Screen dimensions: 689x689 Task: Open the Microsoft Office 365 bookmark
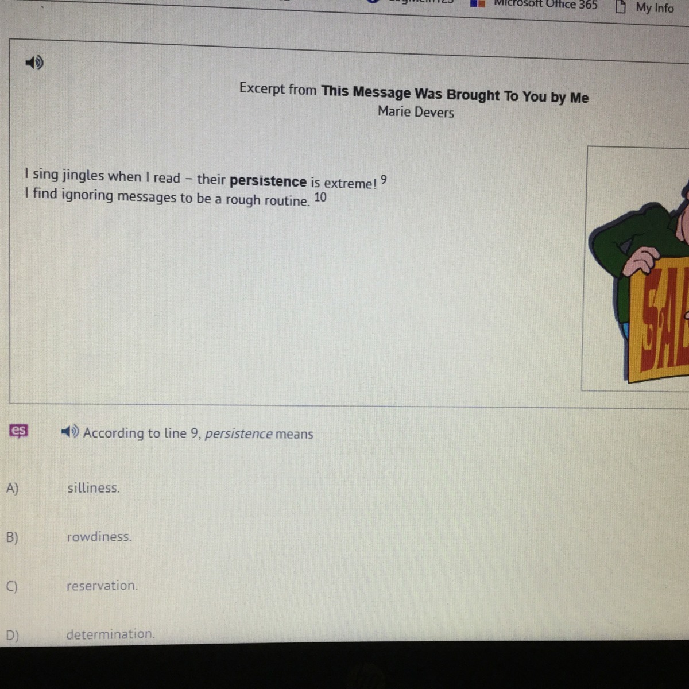(545, 5)
